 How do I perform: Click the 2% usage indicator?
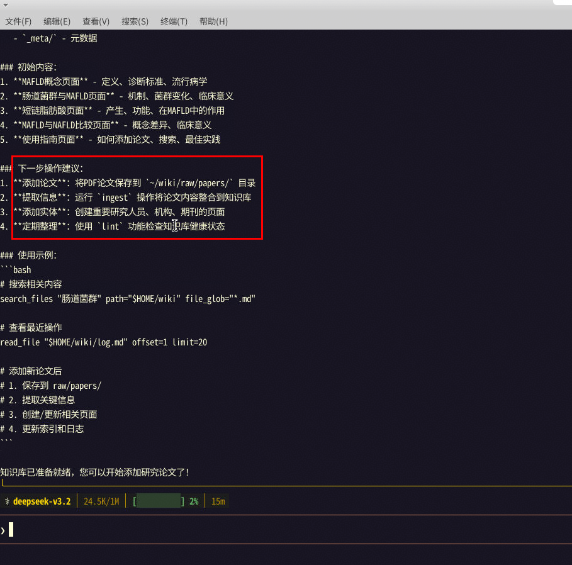tap(194, 501)
